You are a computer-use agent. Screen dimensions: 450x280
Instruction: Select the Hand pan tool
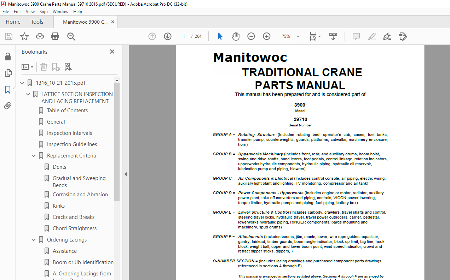tap(236, 36)
